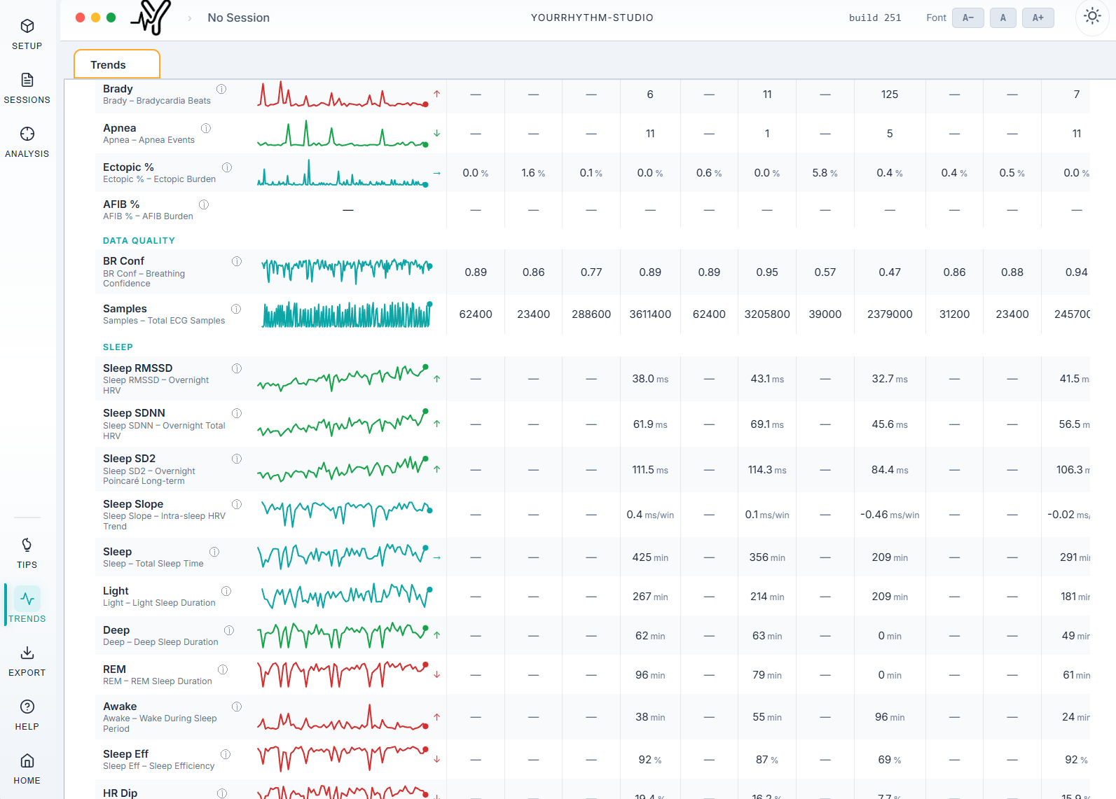Viewport: 1116px width, 799px height.
Task: Select the Sleep RMSSD row label
Action: (138, 368)
